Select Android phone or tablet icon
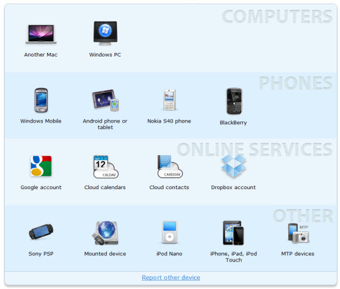The height and width of the screenshot is (289, 340). click(x=106, y=100)
